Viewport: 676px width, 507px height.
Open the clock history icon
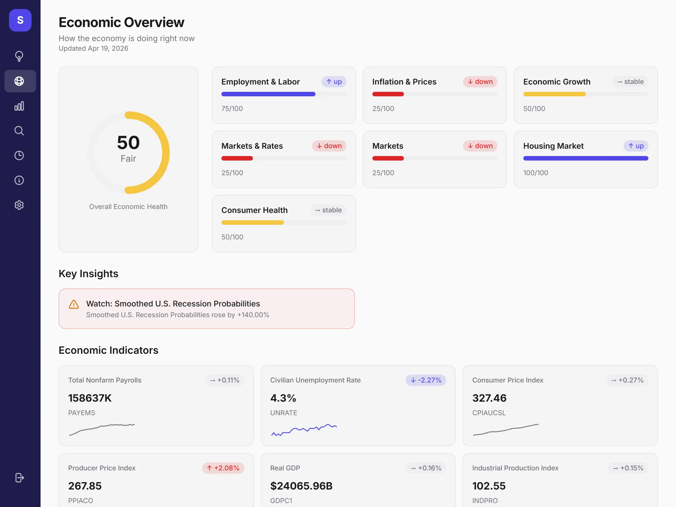pyautogui.click(x=19, y=155)
